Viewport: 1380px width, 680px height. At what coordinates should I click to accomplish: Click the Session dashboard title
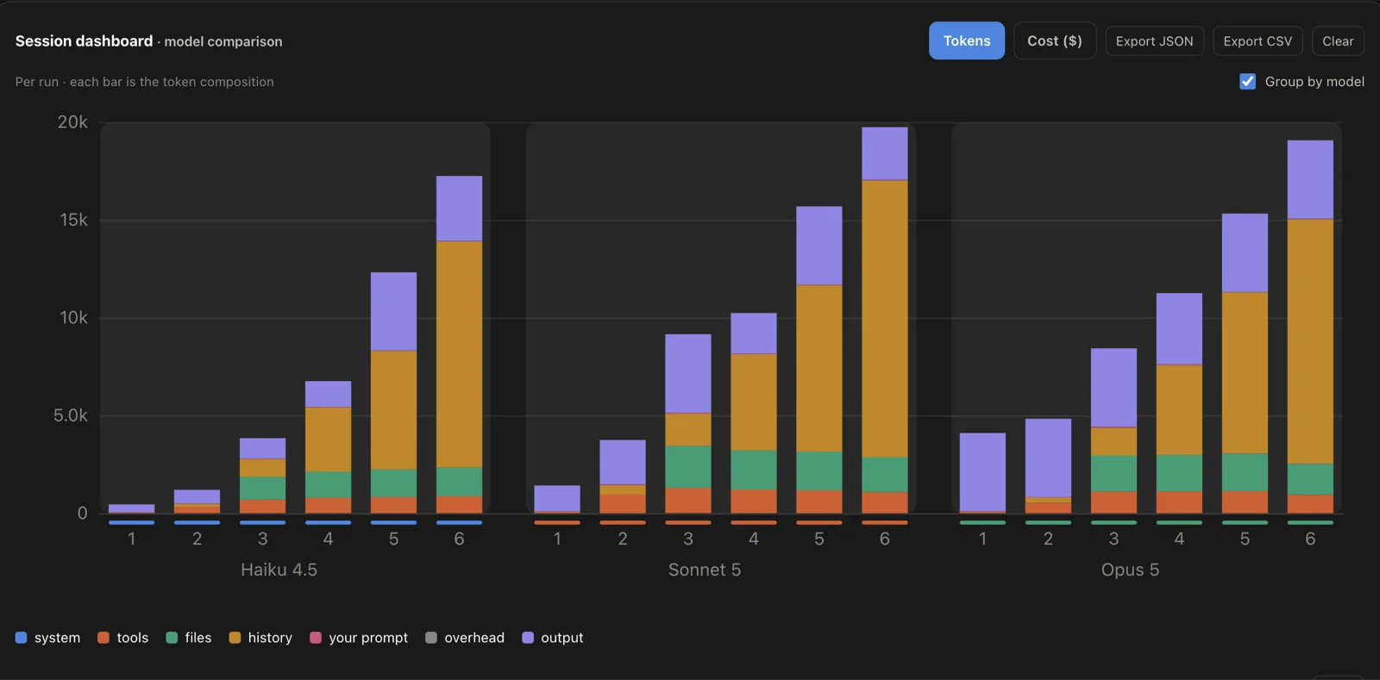click(84, 41)
